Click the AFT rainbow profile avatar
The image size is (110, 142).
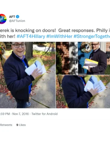(3, 19)
